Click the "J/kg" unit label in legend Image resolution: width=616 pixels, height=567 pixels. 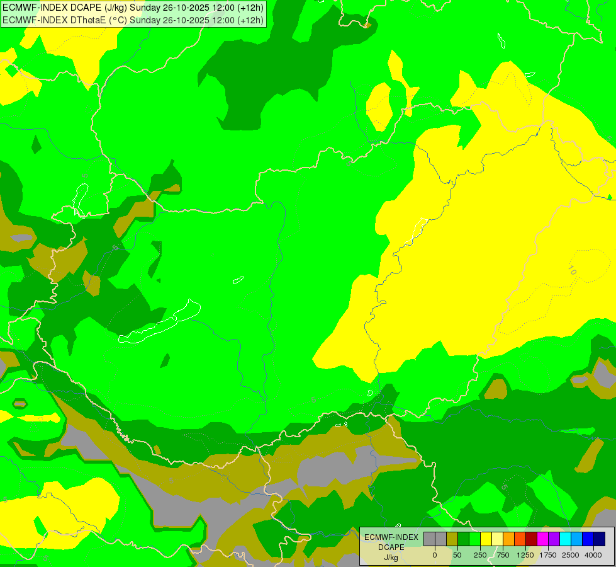click(x=391, y=557)
